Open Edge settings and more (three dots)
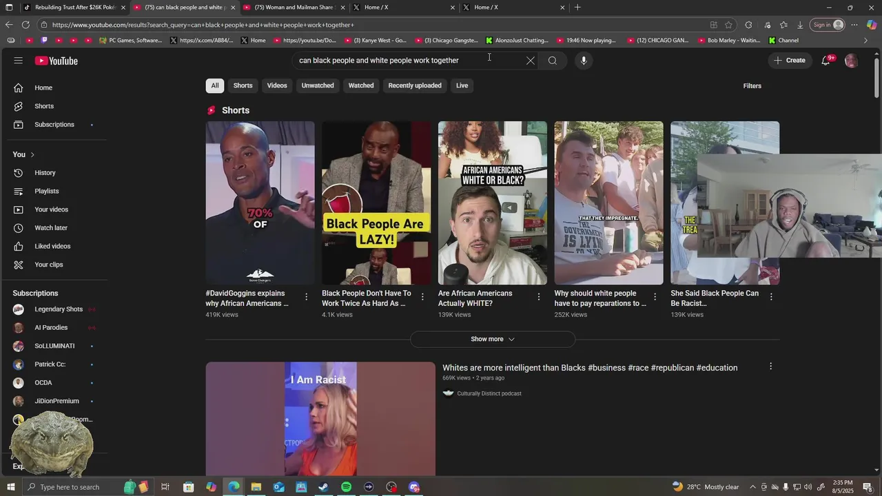This screenshot has height=496, width=882. click(x=854, y=25)
